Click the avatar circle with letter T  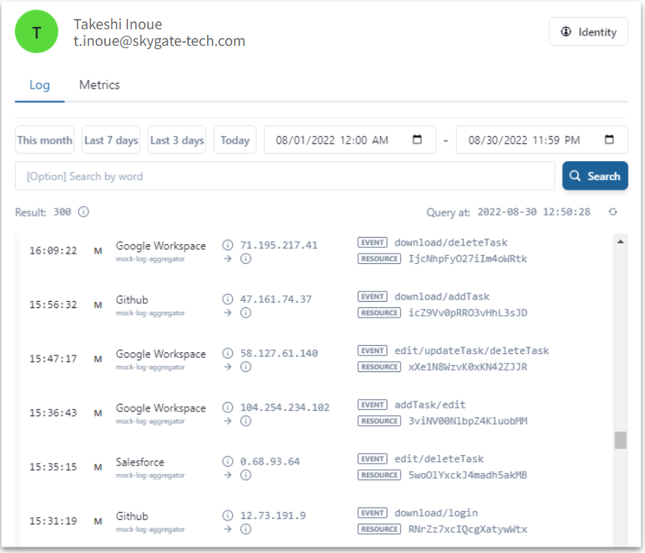37,32
